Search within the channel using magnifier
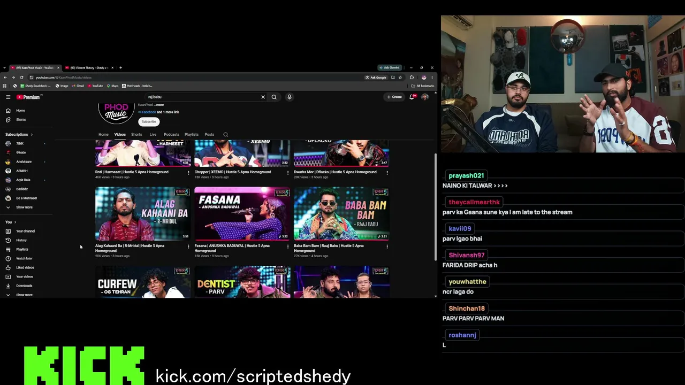Screen dimensions: 685x385 (225, 135)
